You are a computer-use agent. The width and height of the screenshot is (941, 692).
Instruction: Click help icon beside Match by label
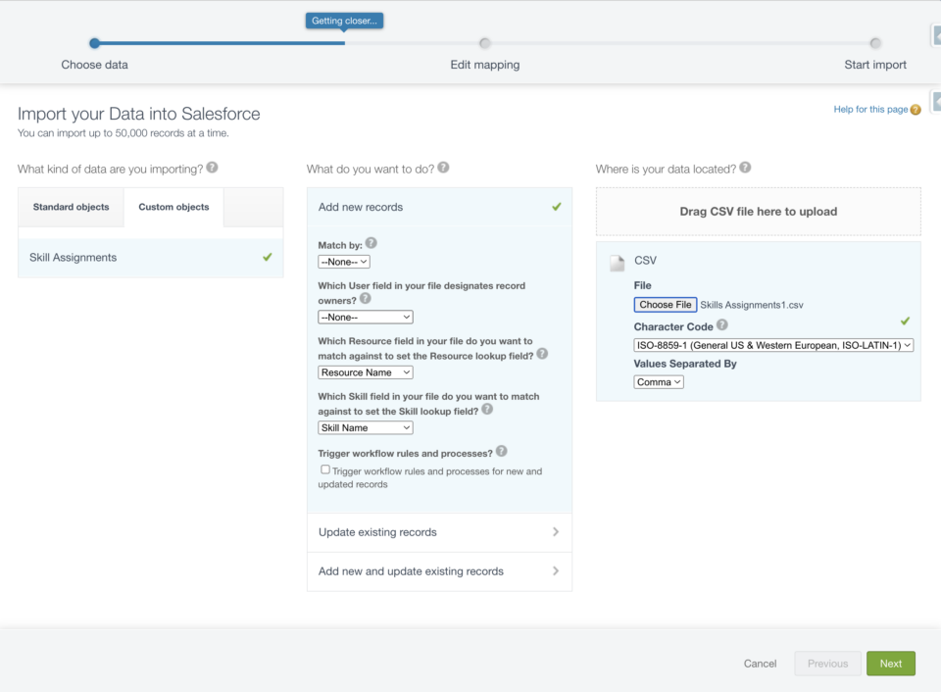(371, 243)
